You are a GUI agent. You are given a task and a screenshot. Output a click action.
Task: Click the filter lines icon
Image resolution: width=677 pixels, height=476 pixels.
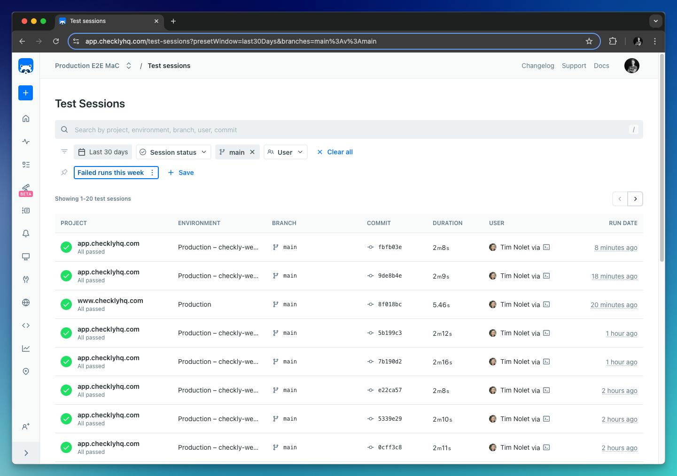[64, 151]
